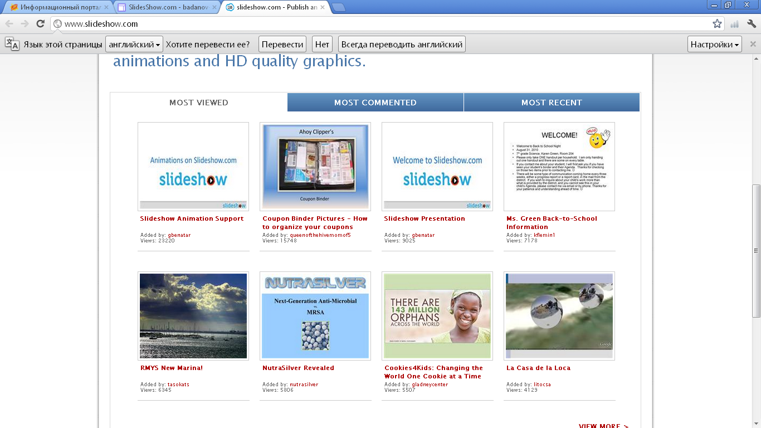Click the signal bars extension icon
Screen dimensions: 761x428
[735, 24]
